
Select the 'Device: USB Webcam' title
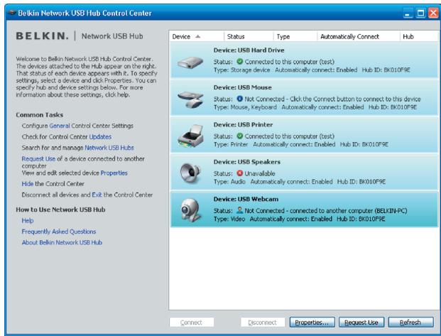(246, 199)
